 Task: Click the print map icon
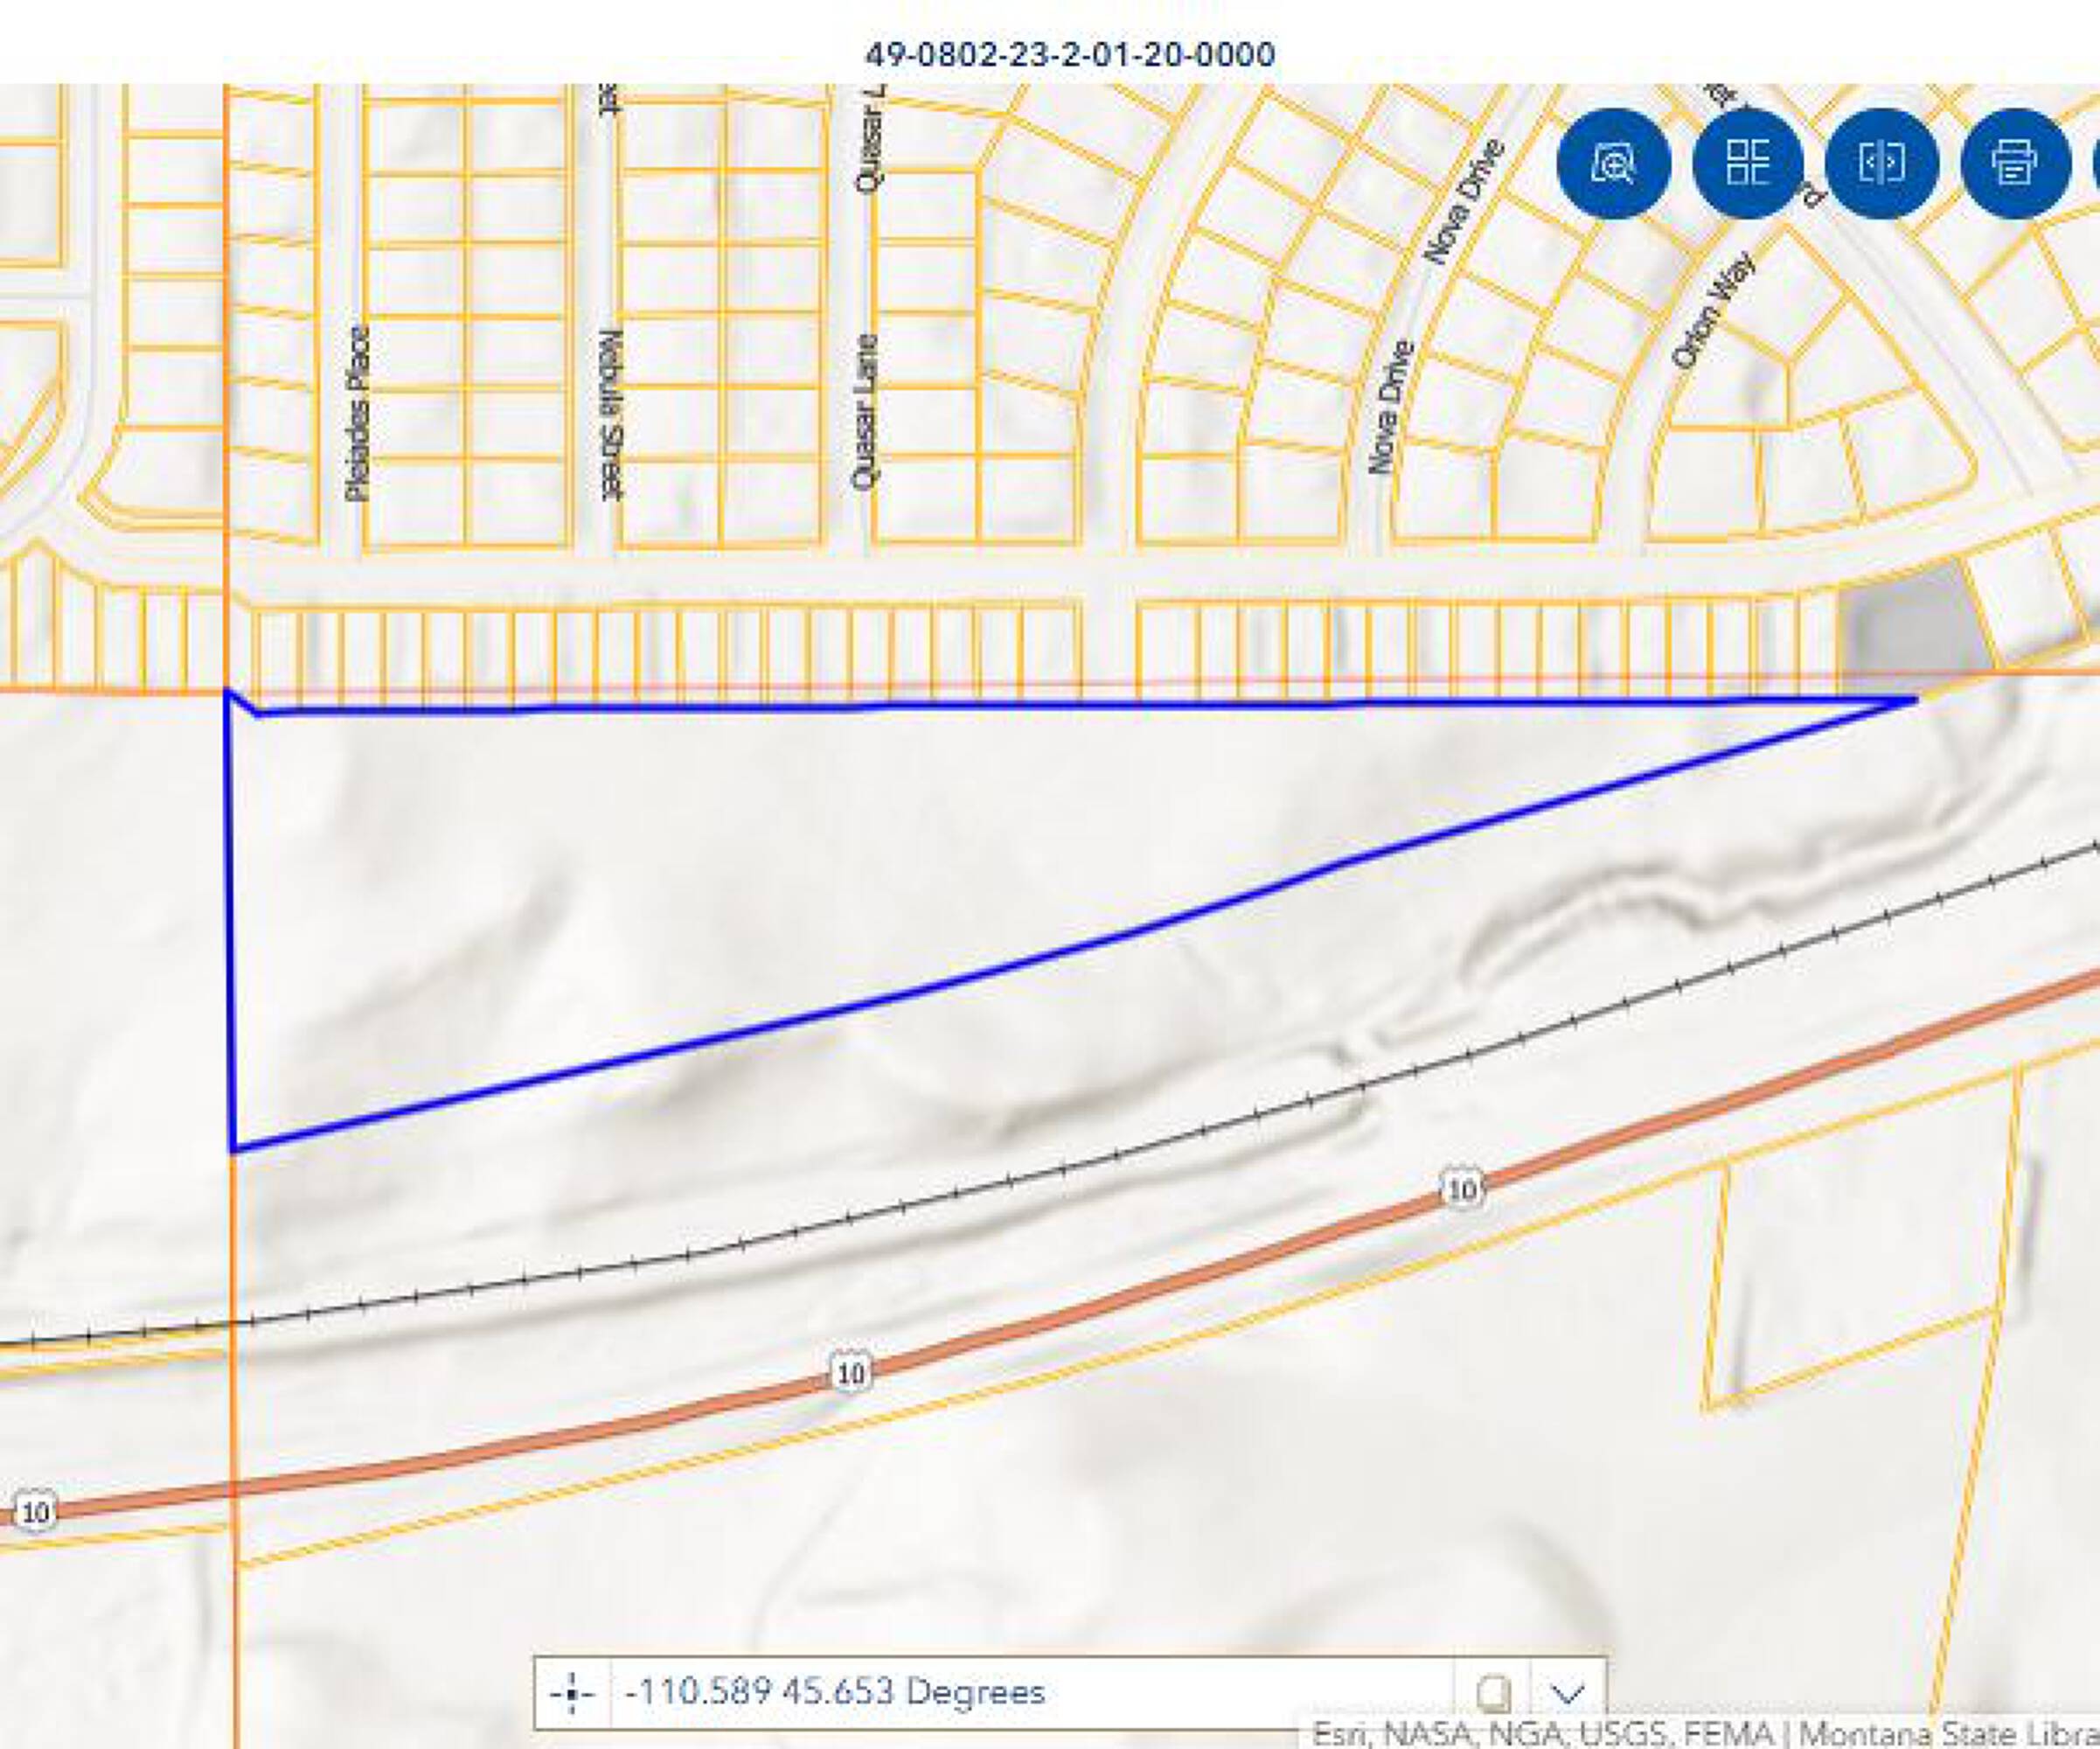(2014, 163)
